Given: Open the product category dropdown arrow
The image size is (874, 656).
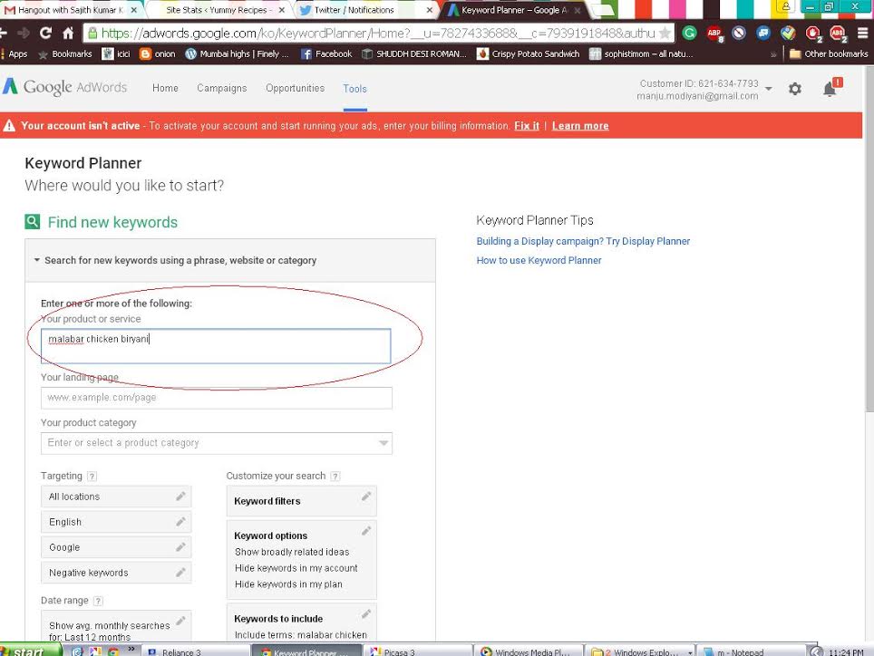Looking at the screenshot, I should point(384,443).
